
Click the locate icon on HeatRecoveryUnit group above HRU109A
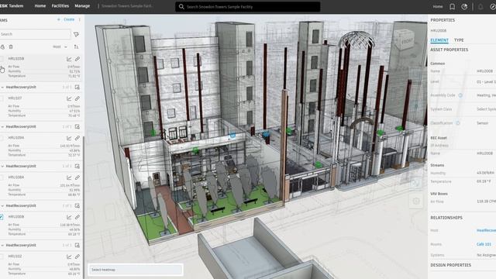pyautogui.click(x=77, y=126)
